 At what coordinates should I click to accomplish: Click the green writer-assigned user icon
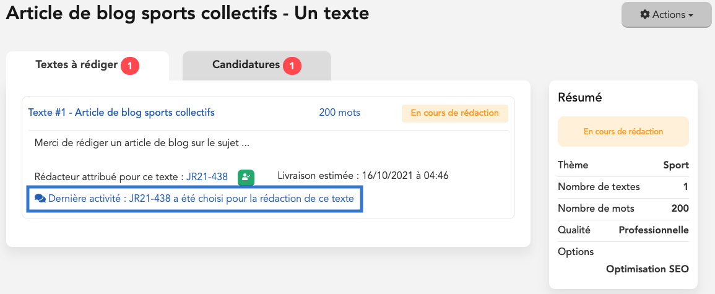[x=246, y=177]
